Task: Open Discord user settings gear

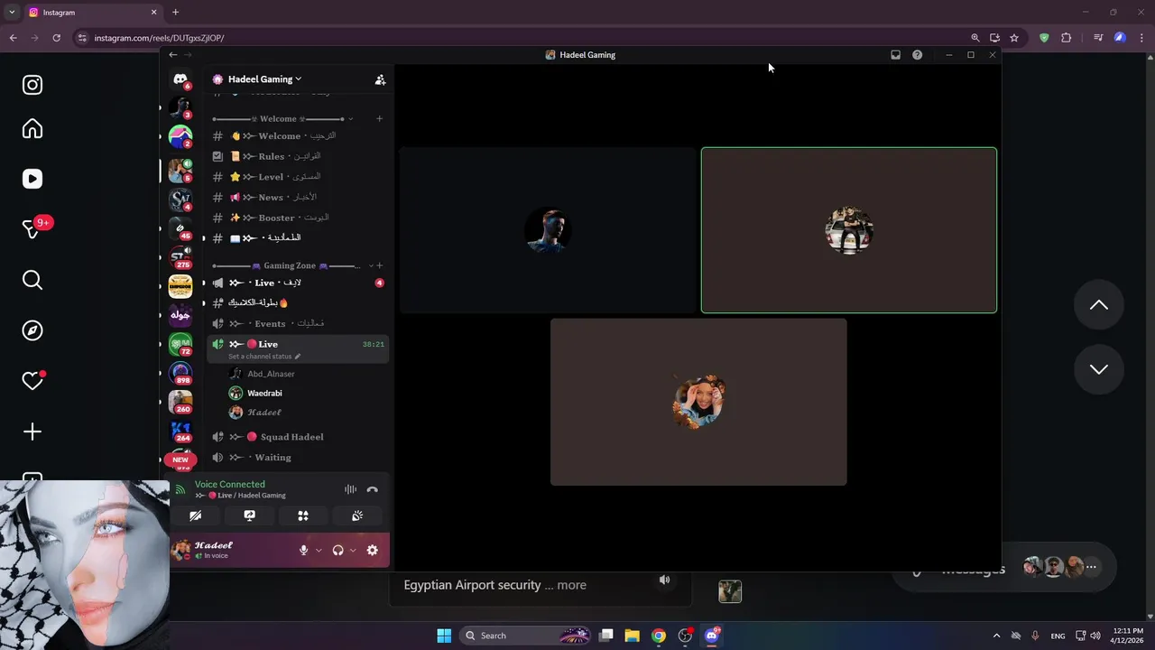Action: 372,550
